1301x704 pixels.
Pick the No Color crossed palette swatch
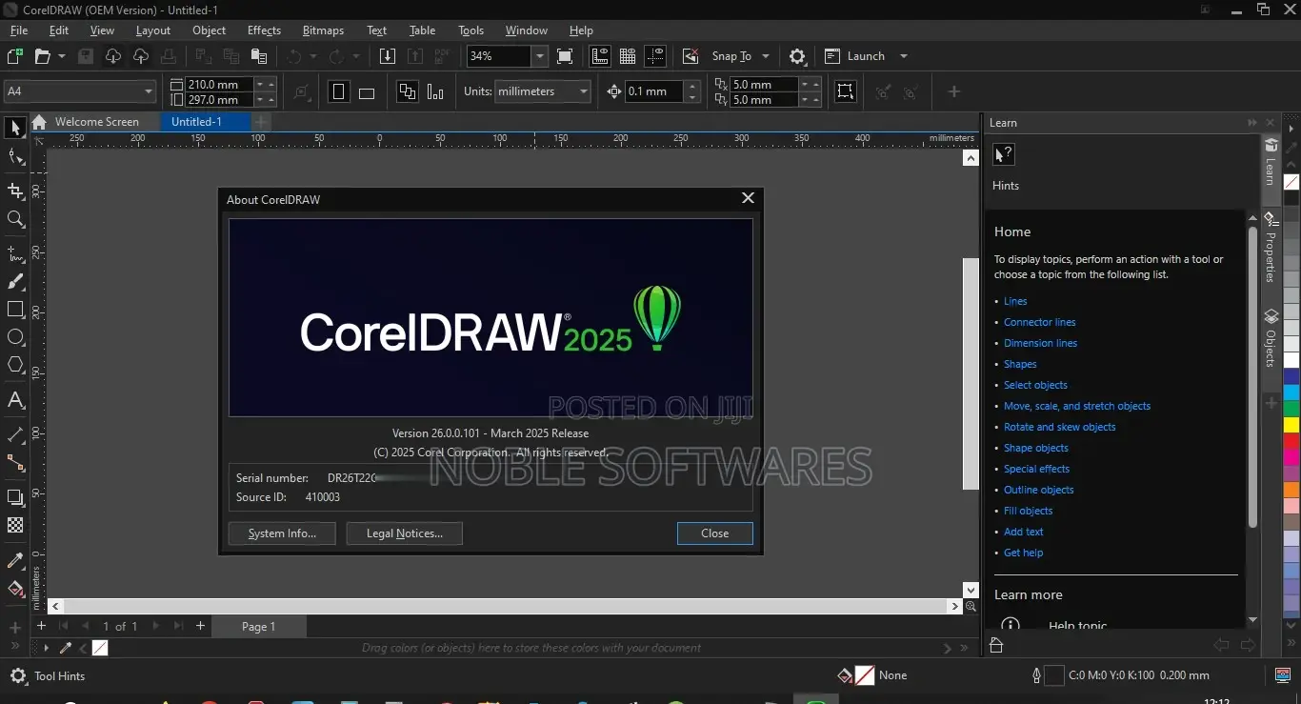click(1291, 181)
